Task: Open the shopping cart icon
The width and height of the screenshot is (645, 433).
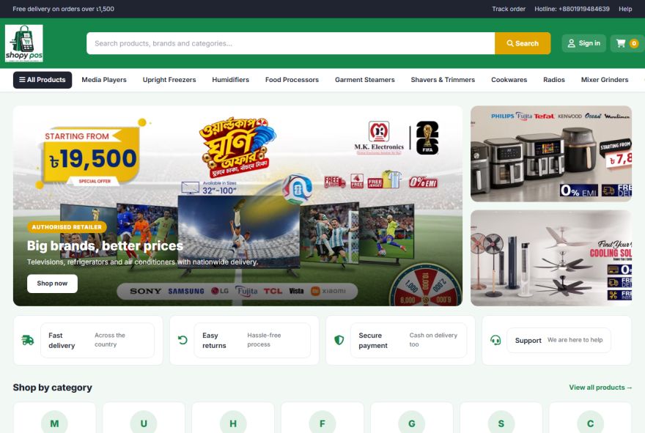Action: 621,43
